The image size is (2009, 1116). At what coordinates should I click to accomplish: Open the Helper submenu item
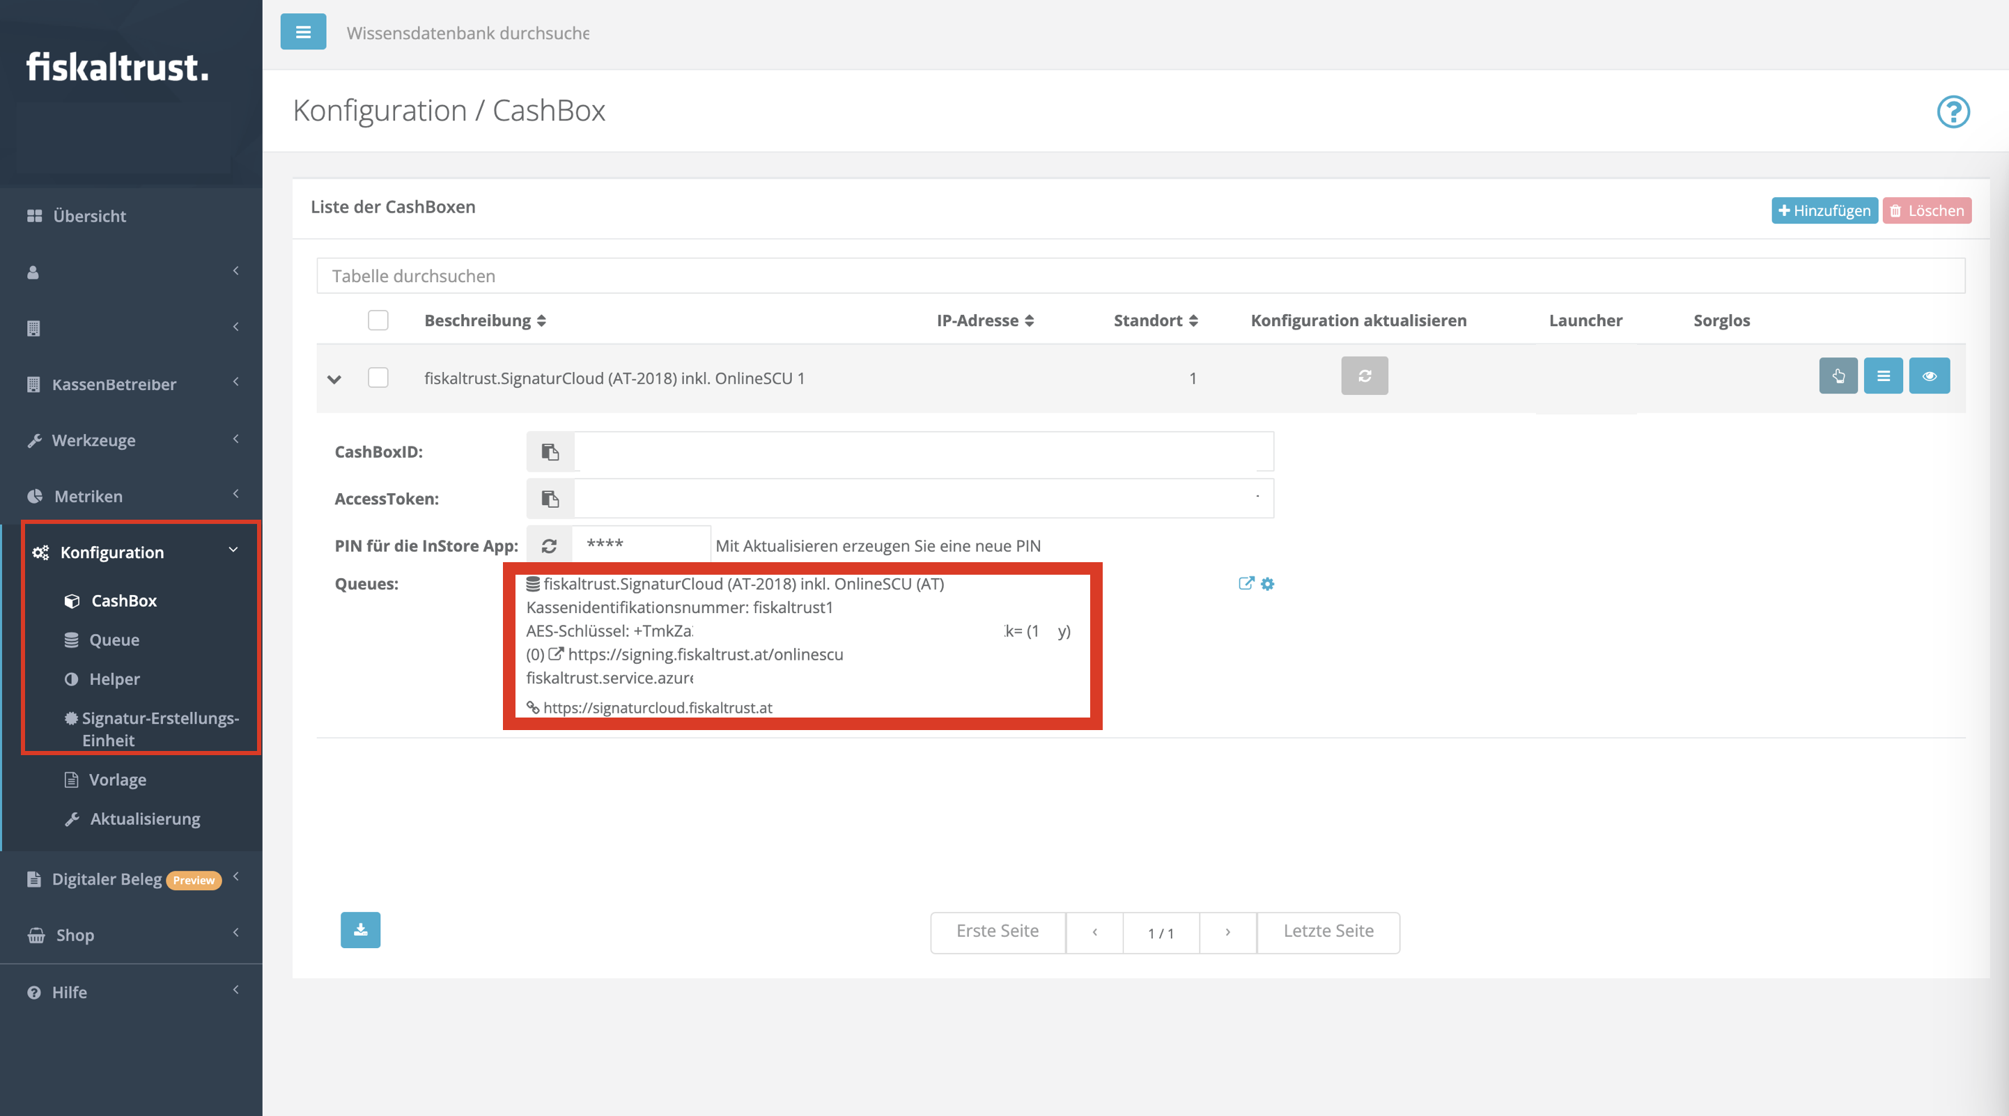(x=115, y=679)
